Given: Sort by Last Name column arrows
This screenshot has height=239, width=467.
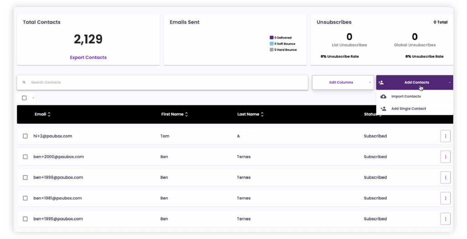Looking at the screenshot, I should [262, 114].
